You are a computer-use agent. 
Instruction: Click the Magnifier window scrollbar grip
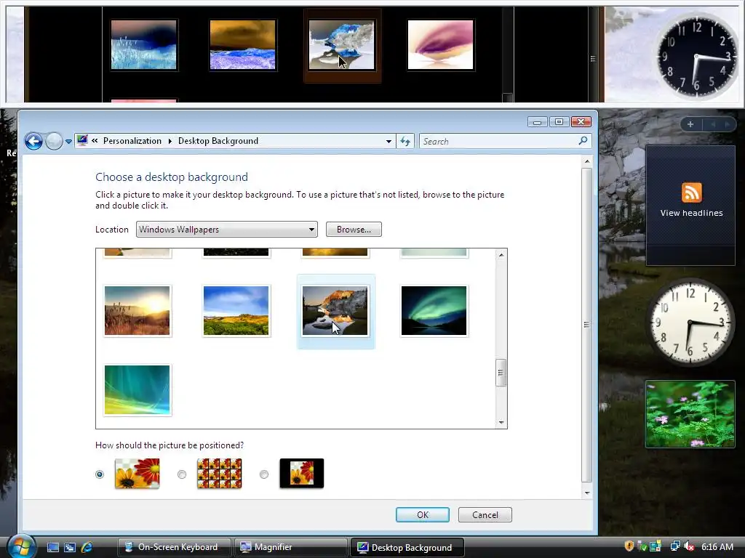click(592, 58)
